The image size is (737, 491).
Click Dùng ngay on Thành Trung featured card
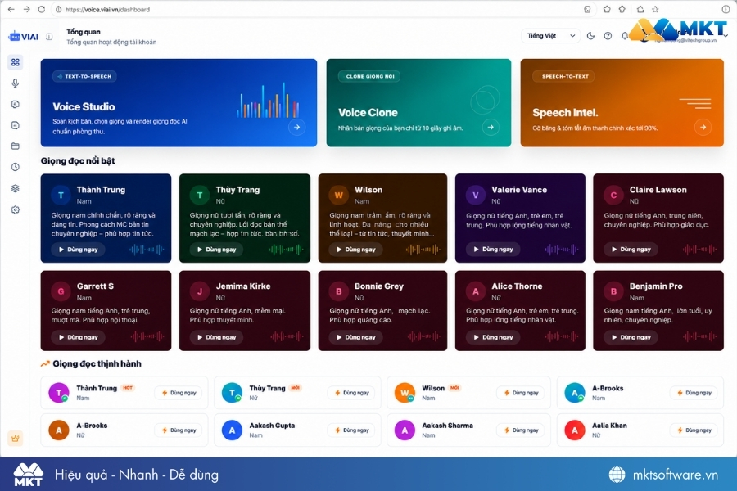[x=78, y=250]
